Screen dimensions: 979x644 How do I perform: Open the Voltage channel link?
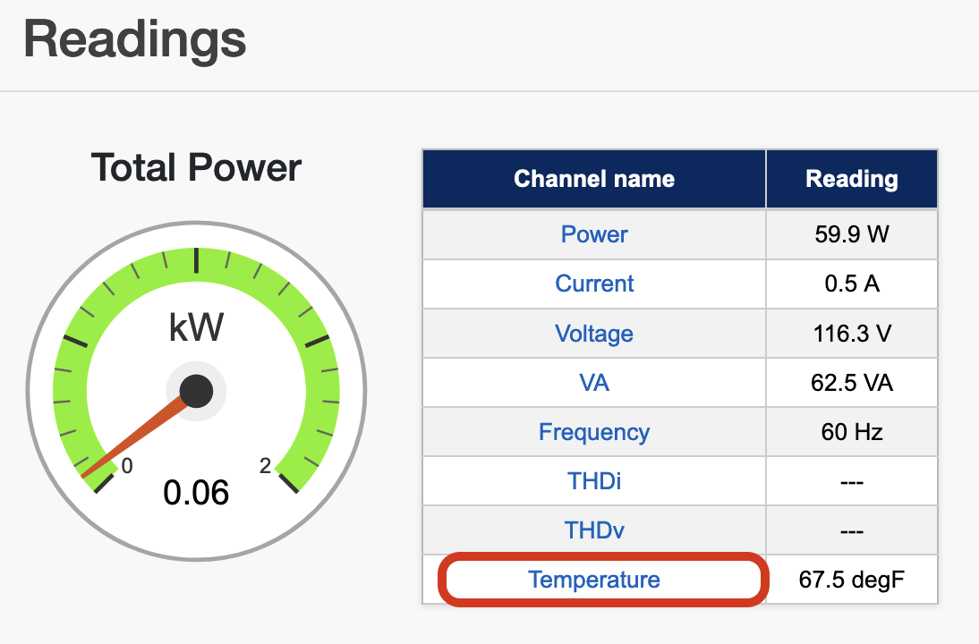click(594, 334)
